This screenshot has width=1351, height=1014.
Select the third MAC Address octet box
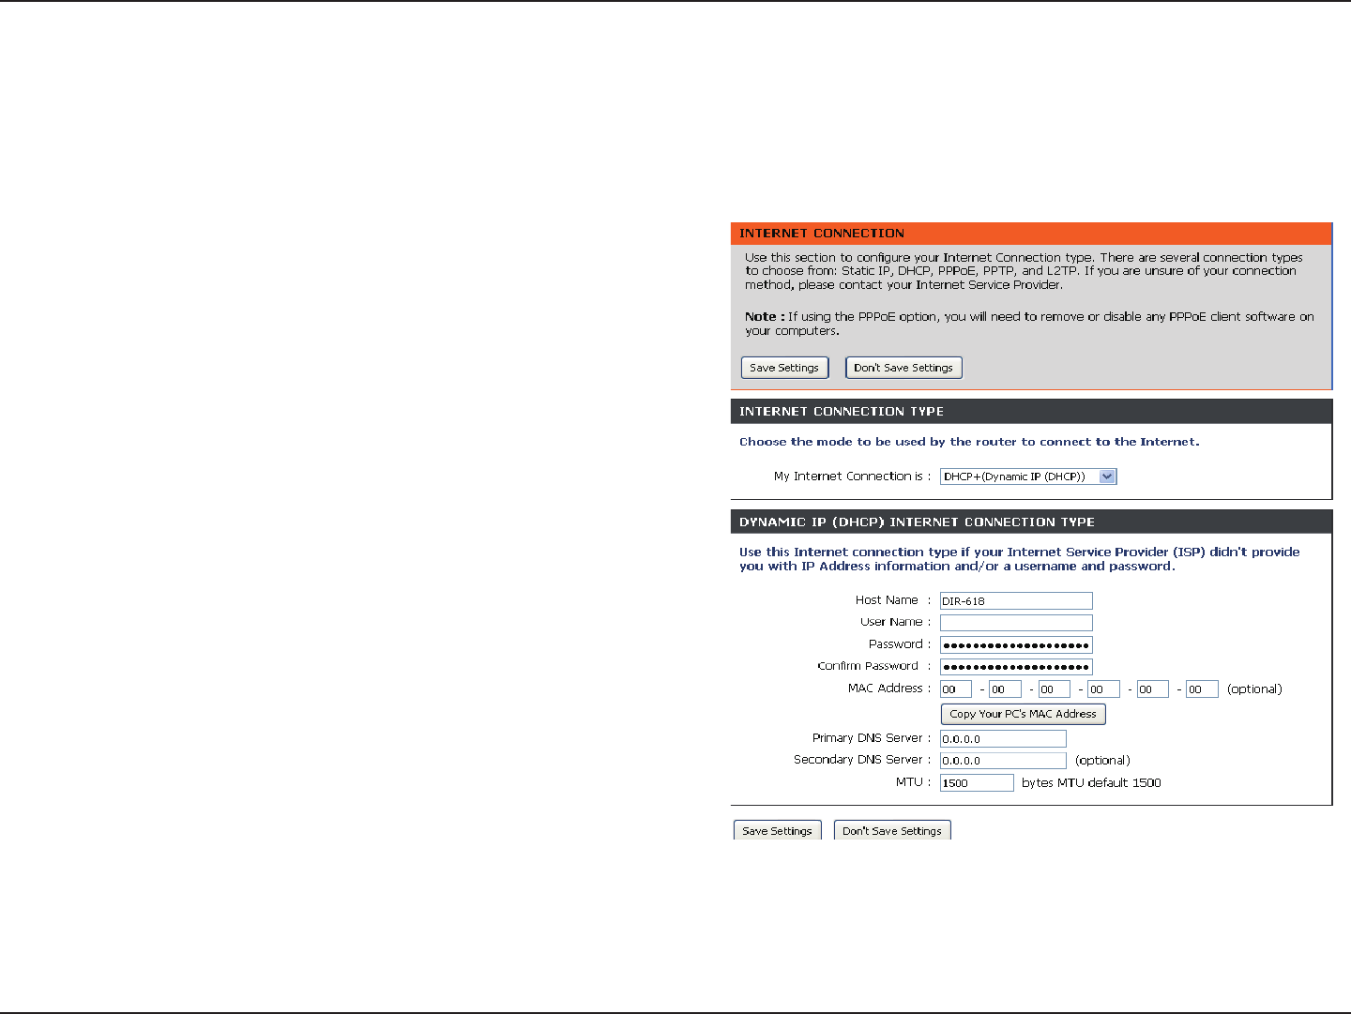1054,689
